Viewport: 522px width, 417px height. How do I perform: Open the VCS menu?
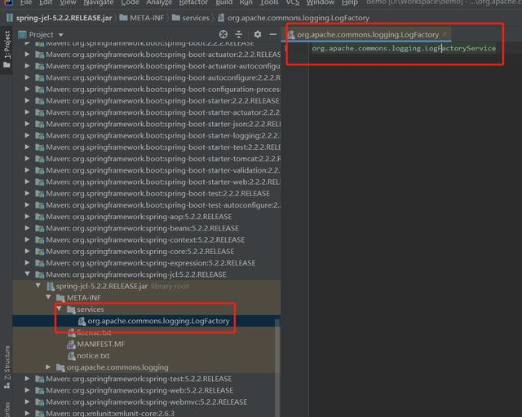[293, 2]
